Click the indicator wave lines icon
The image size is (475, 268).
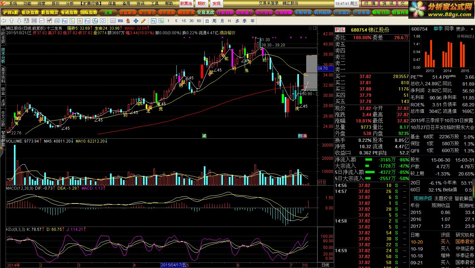coord(113,21)
